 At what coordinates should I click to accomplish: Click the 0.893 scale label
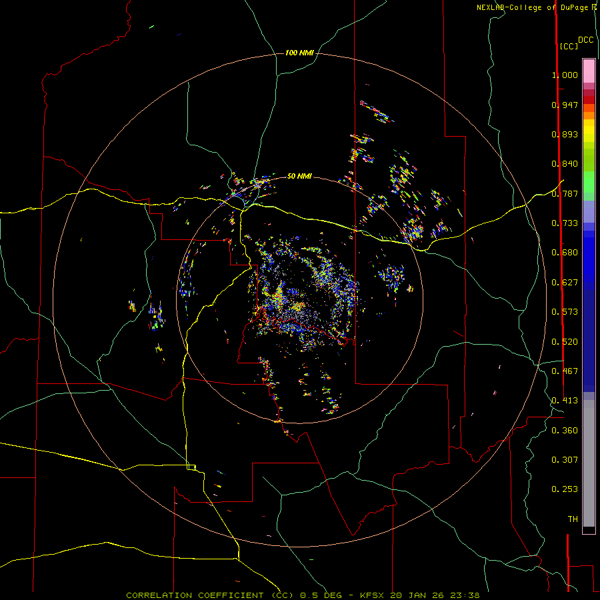pos(565,134)
